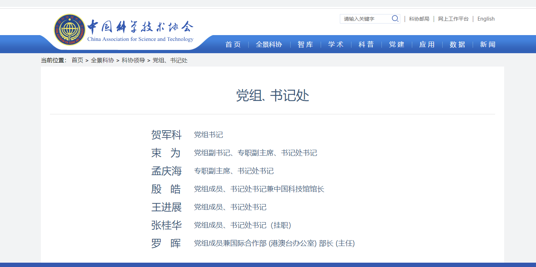This screenshot has height=267, width=536.
Task: Type in the keyword search field
Action: pyautogui.click(x=366, y=19)
